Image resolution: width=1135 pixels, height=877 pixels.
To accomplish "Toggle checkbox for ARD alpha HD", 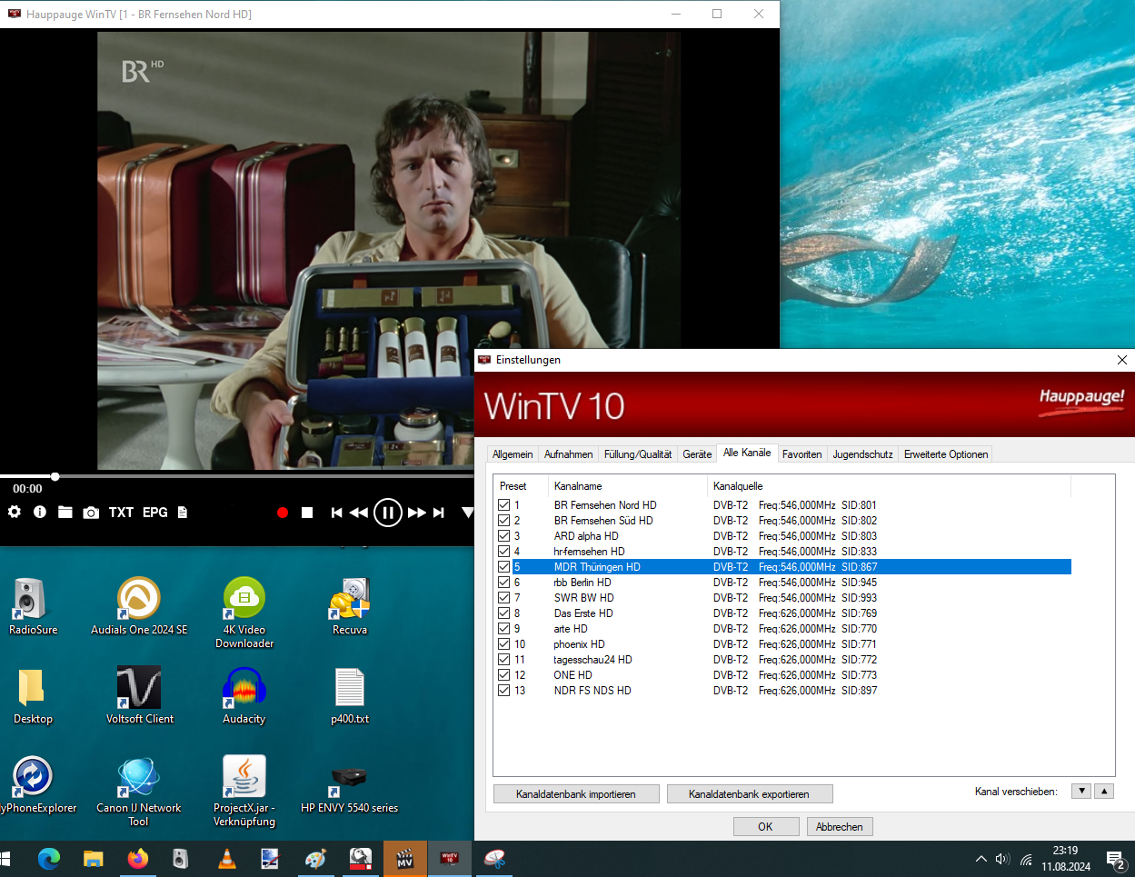I will click(x=503, y=536).
